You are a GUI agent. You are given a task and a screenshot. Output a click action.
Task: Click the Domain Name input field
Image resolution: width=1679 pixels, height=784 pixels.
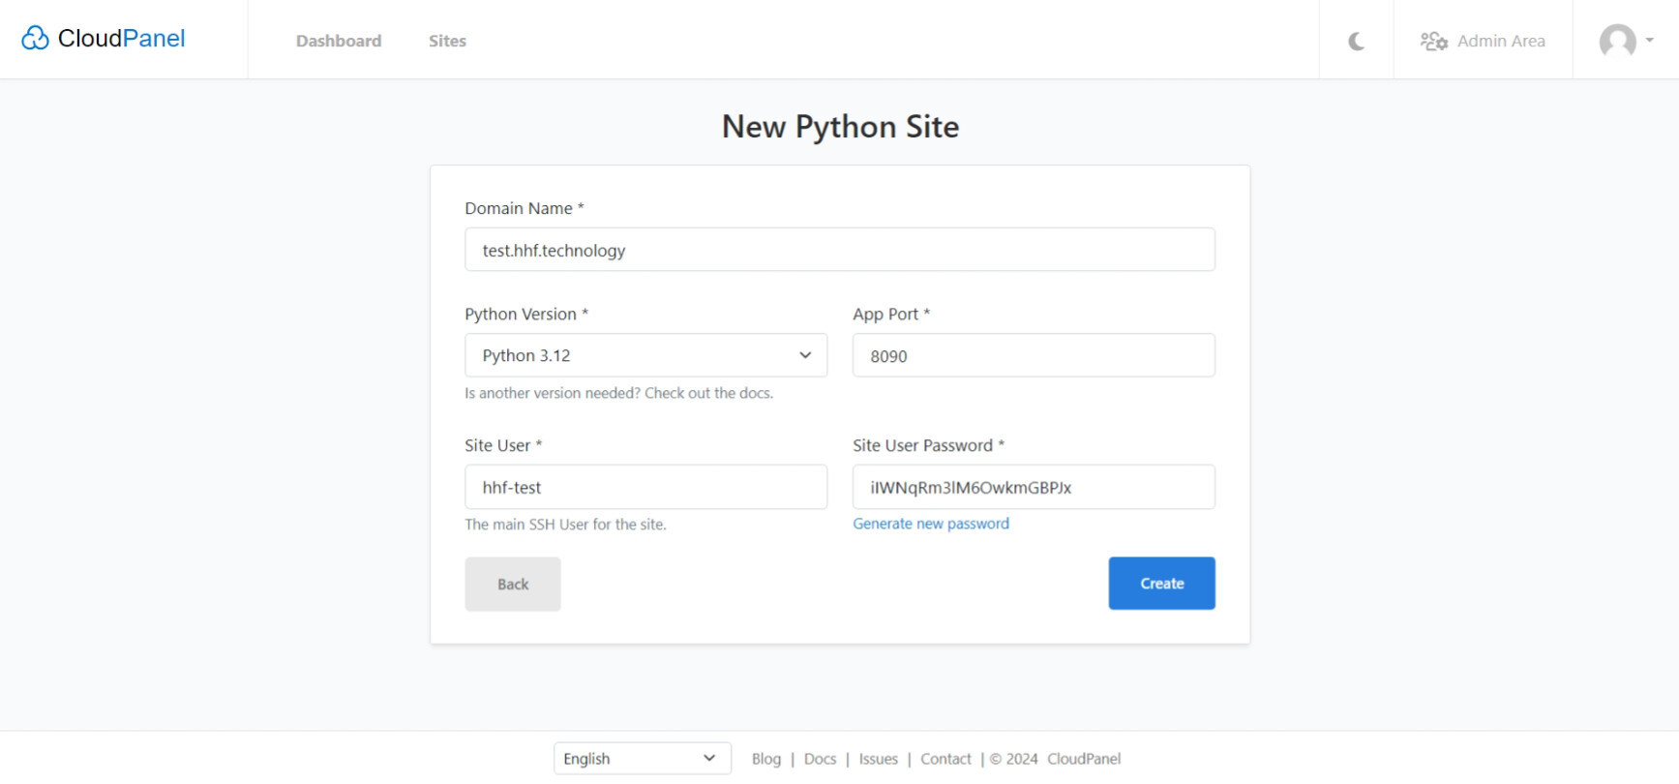[840, 250]
